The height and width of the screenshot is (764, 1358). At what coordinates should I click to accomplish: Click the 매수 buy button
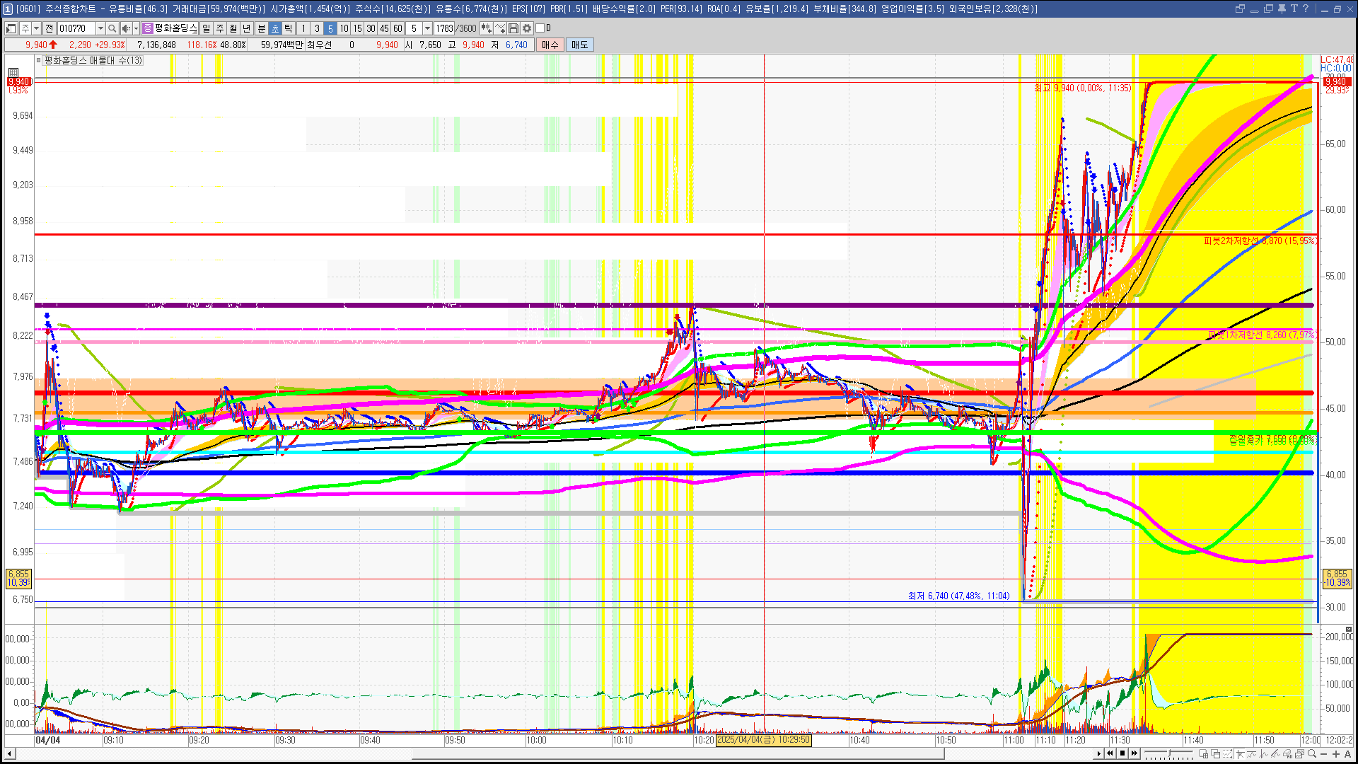point(550,45)
